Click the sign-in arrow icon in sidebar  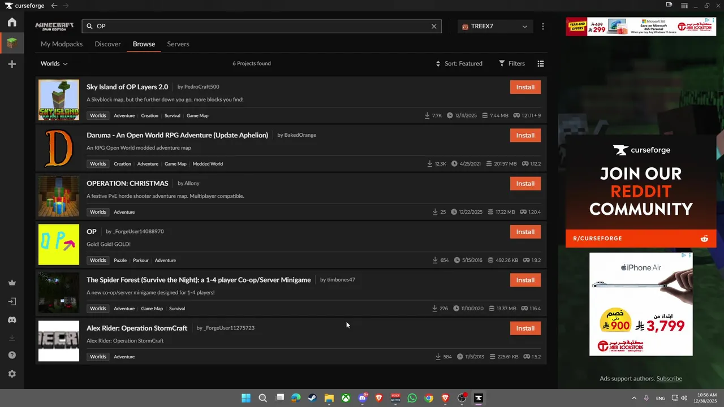[x=12, y=301]
